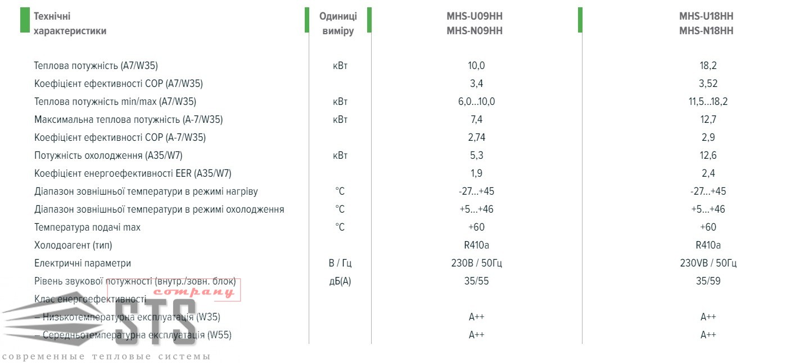This screenshot has width=808, height=363.
Task: Select the MHS-U18HH MHS-N18HH column header
Action: 706,24
